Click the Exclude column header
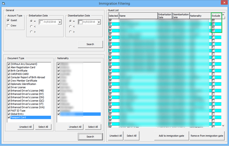The image size is (229, 146). pos(216,16)
